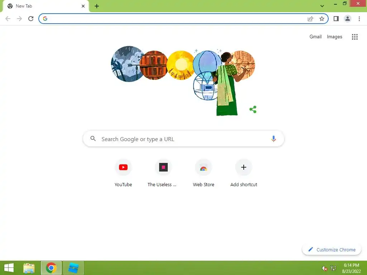Click the Google icon in address bar
Viewport: 367px width, 275px height.
[x=45, y=19]
